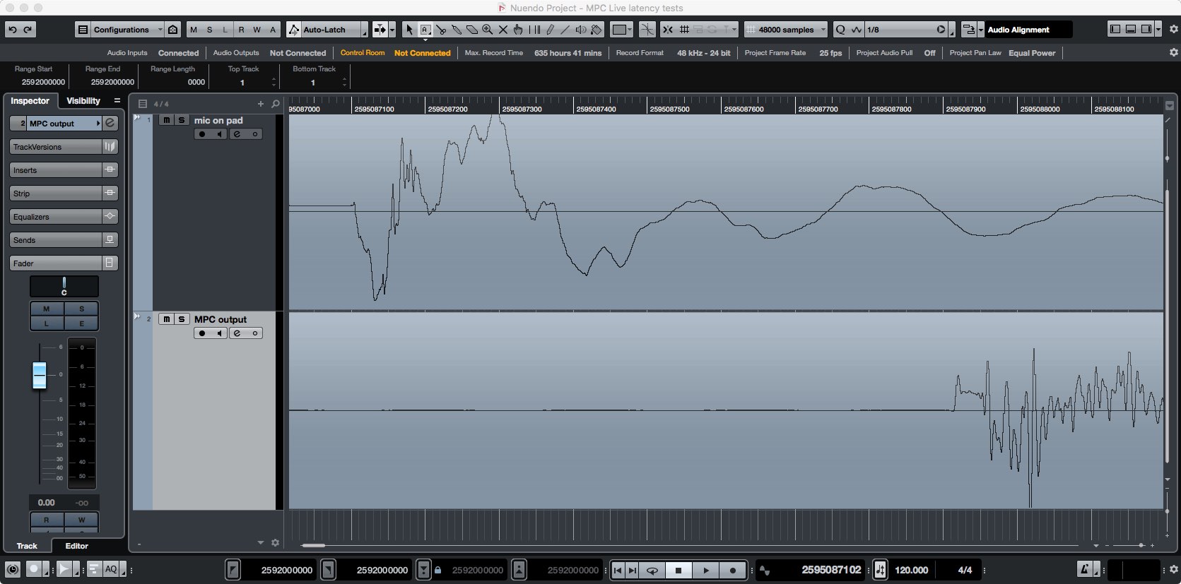Switch to the Editor tab
The image size is (1181, 584).
77,546
